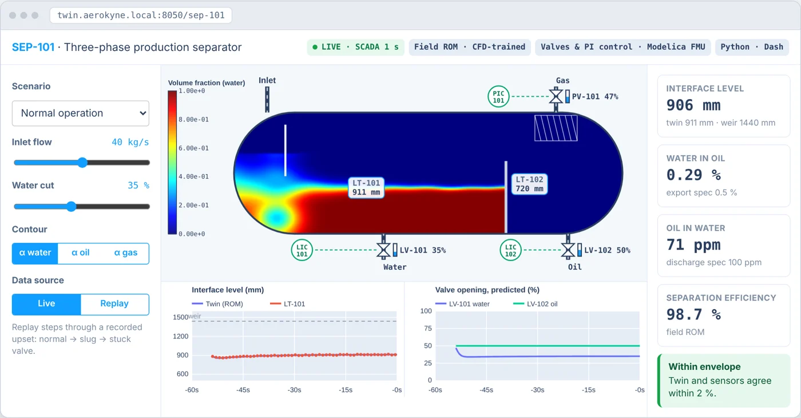Click the volume fraction color scale bar
801x418 pixels.
172,162
